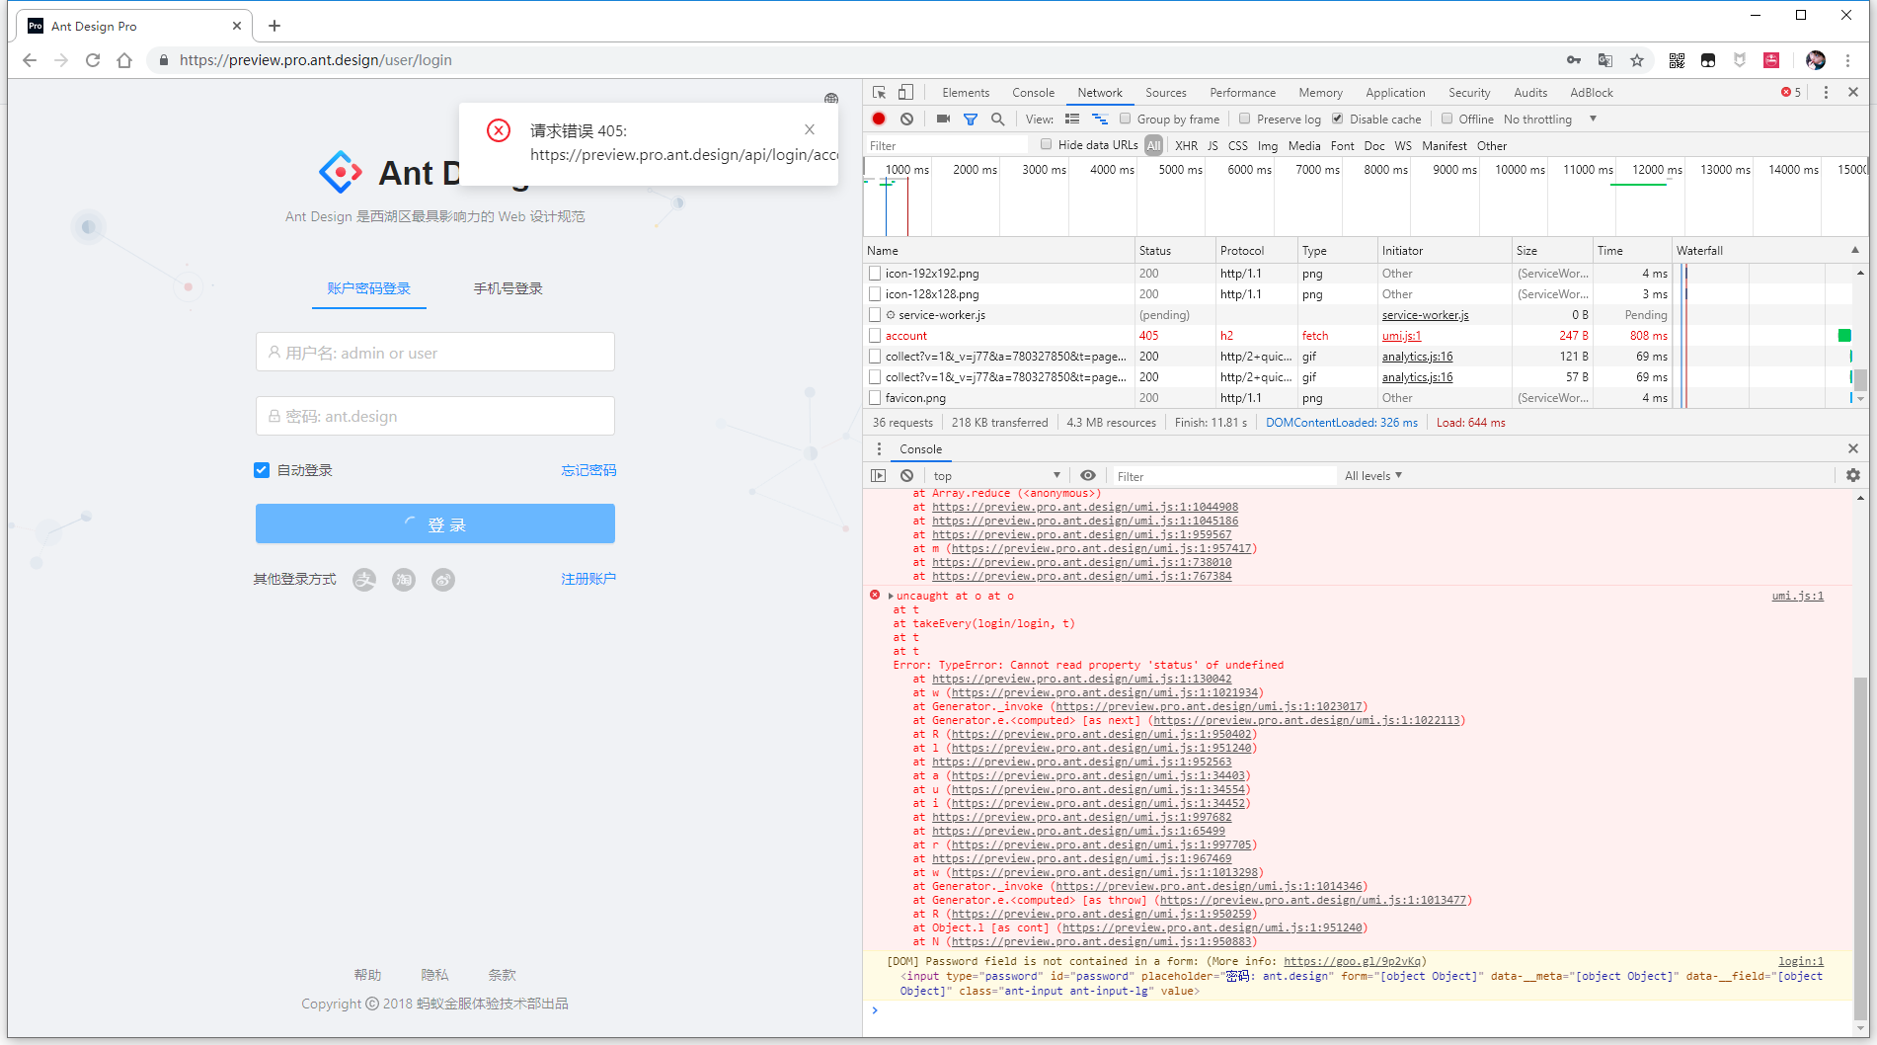Enable the Offline checkbox
The width and height of the screenshot is (1877, 1045).
1447,119
